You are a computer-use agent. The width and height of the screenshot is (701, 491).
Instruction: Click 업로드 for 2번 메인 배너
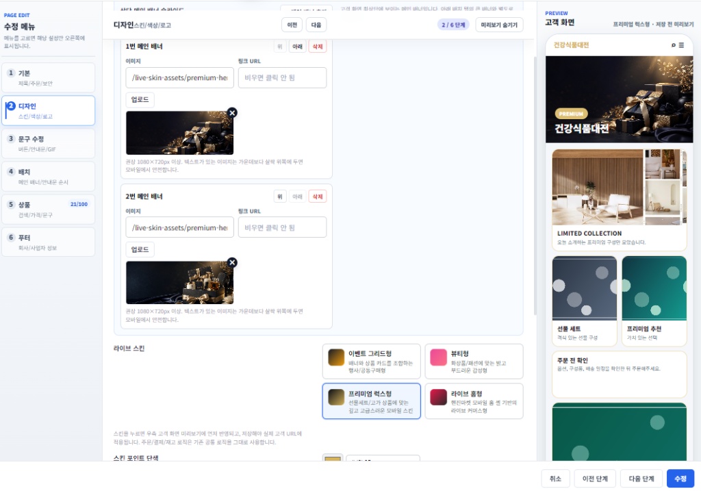click(x=140, y=249)
